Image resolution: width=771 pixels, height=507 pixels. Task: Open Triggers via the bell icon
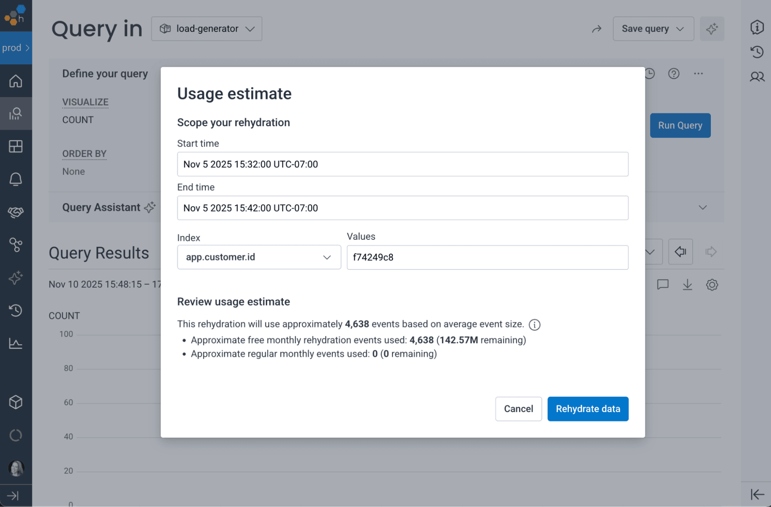click(x=16, y=179)
